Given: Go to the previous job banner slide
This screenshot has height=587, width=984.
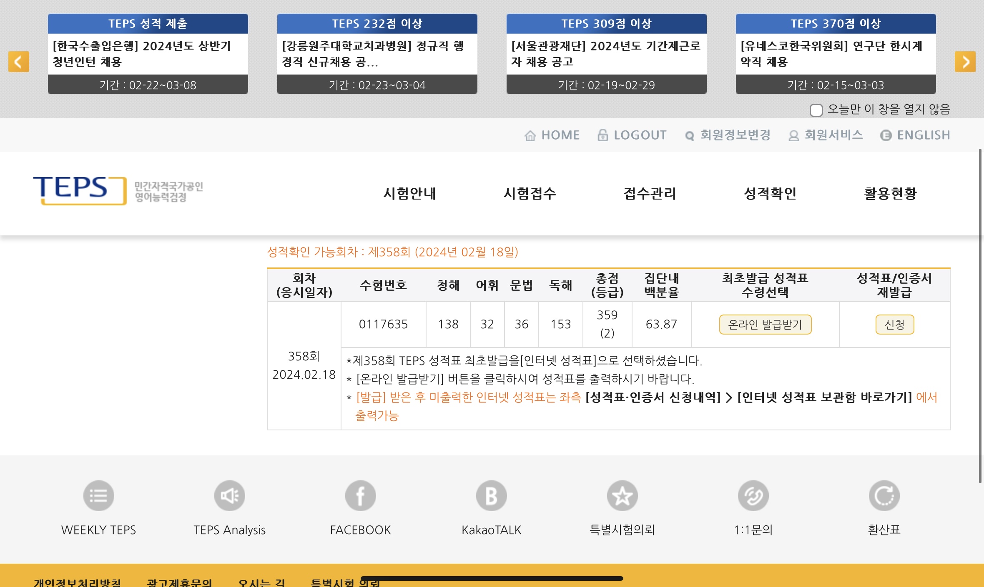Looking at the screenshot, I should click(19, 62).
